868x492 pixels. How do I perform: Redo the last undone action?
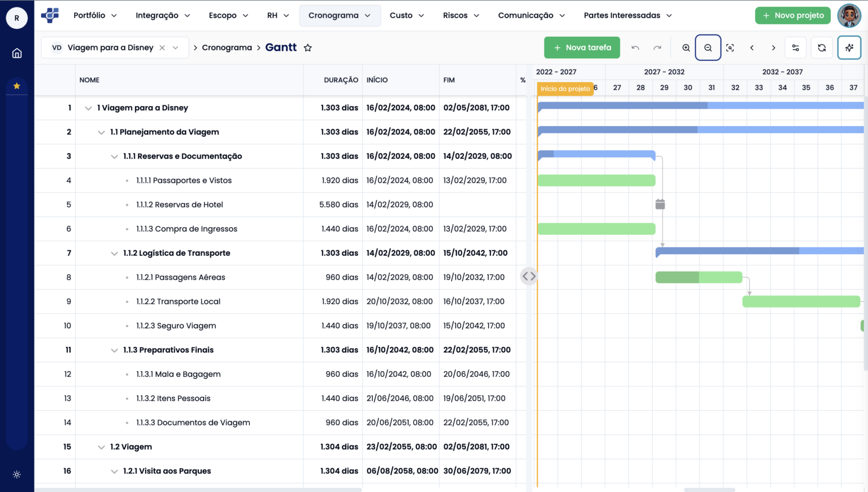657,47
